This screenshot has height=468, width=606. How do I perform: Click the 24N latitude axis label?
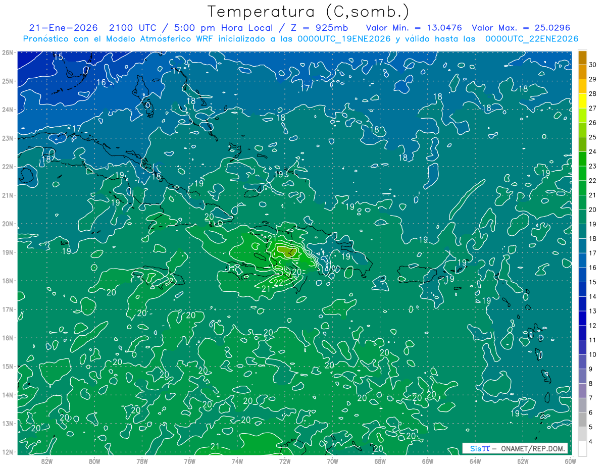click(x=8, y=110)
